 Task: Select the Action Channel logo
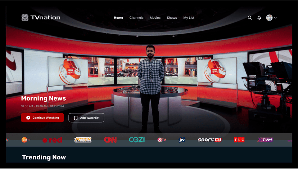83,140
